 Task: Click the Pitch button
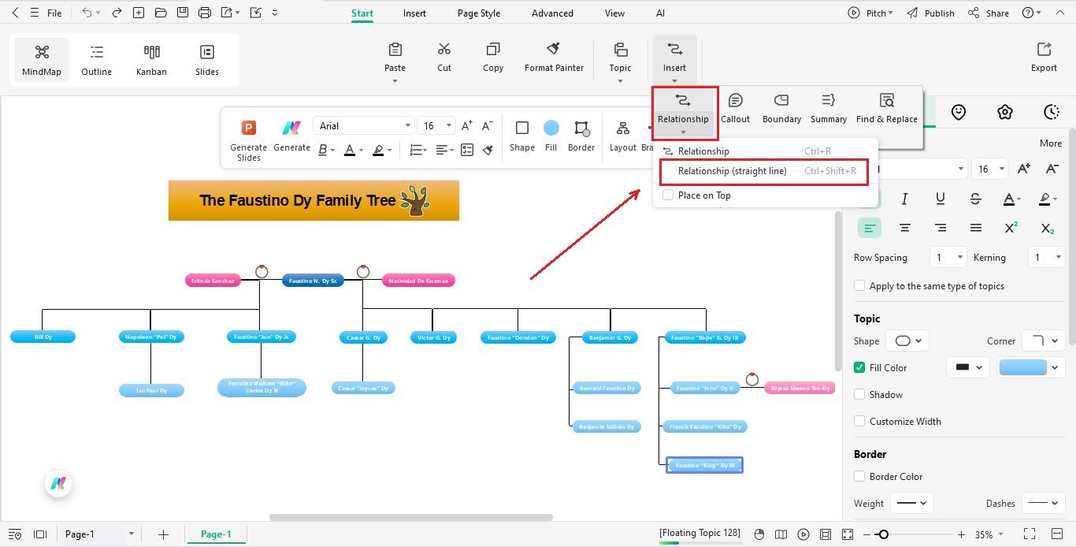tap(870, 13)
